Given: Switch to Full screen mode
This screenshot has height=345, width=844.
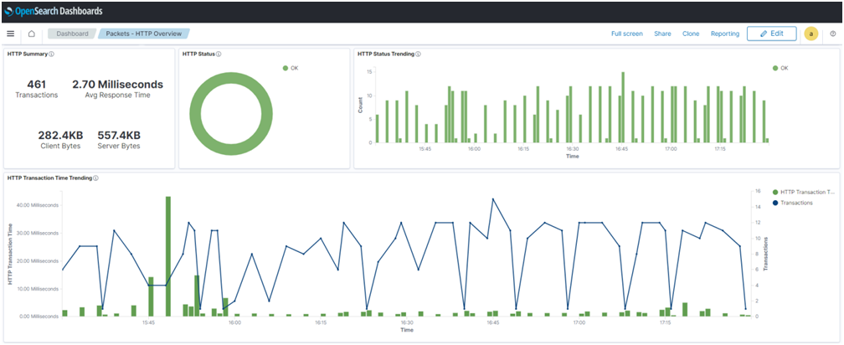Looking at the screenshot, I should point(626,34).
